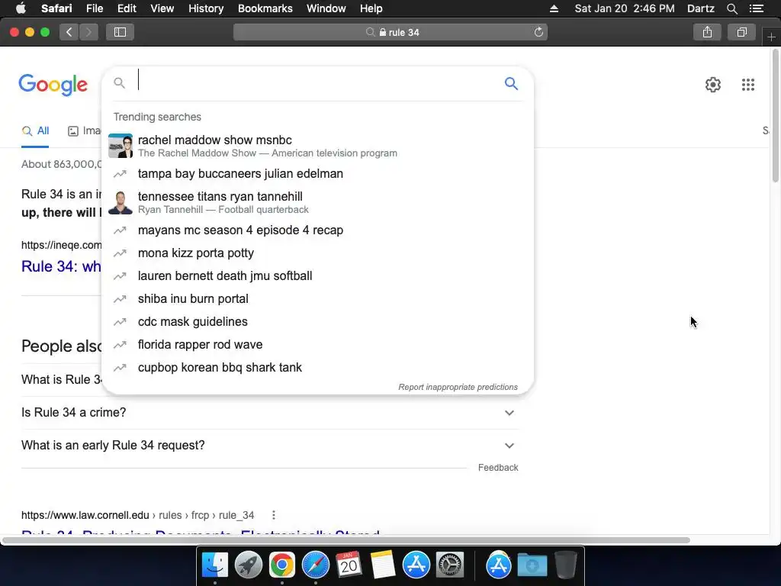781x586 pixels.
Task: Open Calendar icon in dock
Action: (349, 565)
